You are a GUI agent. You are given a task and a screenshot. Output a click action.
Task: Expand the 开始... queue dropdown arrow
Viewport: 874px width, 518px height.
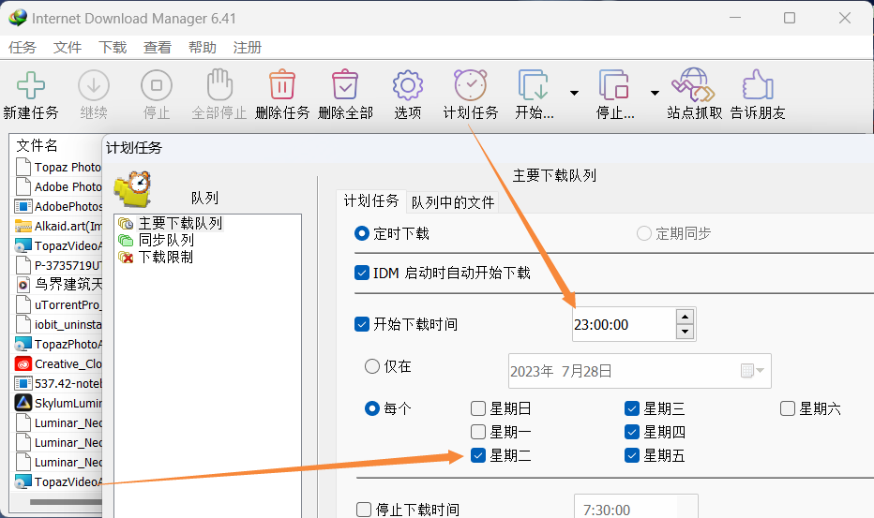574,93
